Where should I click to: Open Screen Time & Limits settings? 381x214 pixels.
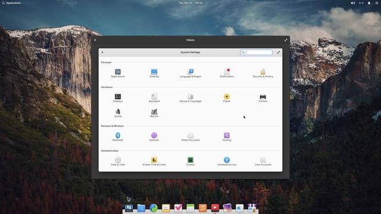(x=154, y=162)
